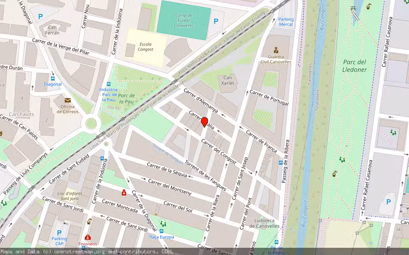The width and height of the screenshot is (409, 255).
Task: Click the bus stop icon below Fisioneos
Action: click(x=84, y=247)
